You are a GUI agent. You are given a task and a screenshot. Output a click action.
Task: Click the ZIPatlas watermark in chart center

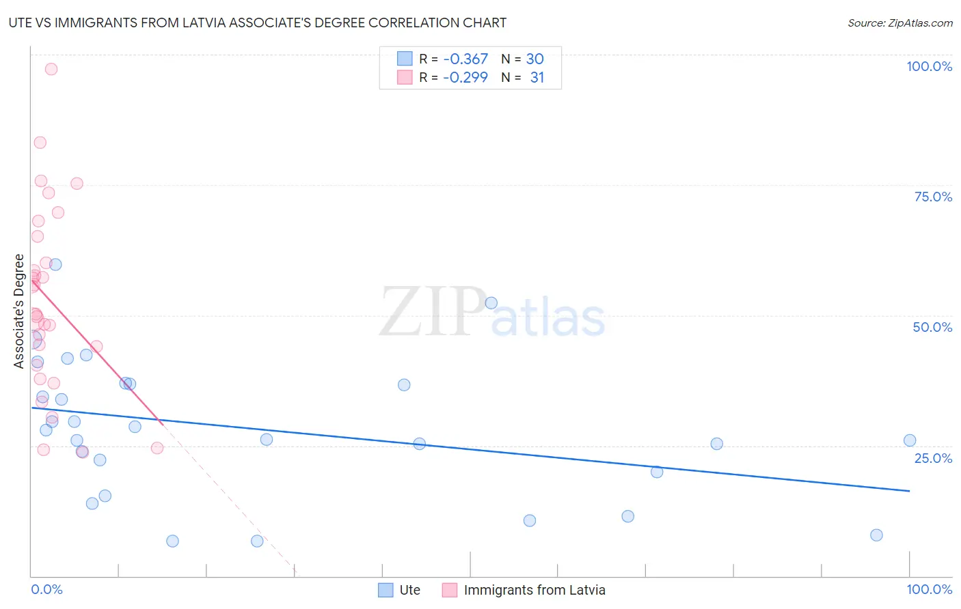(492, 312)
